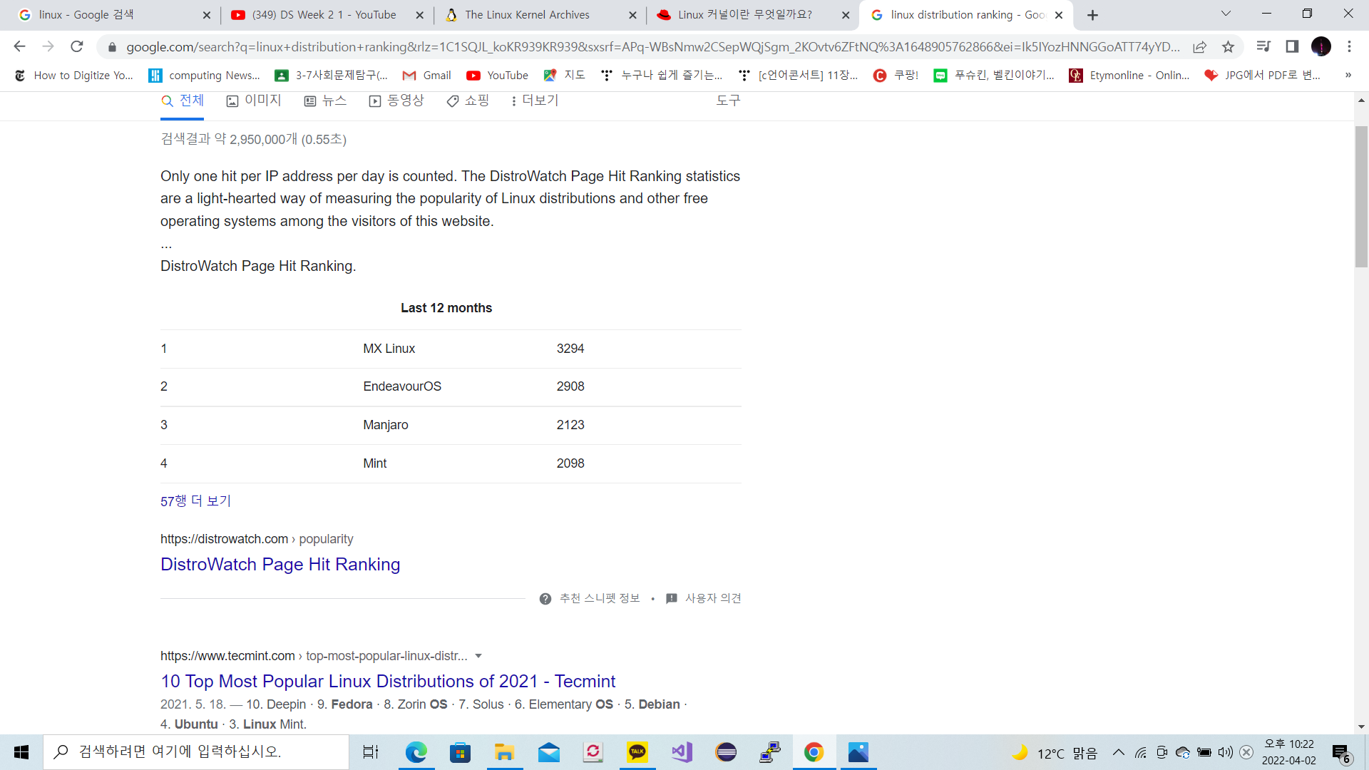
Task: Reload the current Google search page
Action: (77, 46)
